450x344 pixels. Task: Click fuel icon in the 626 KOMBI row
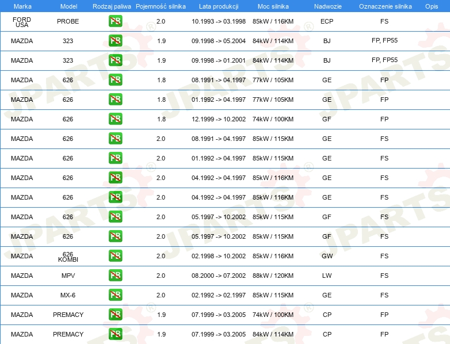tap(115, 255)
